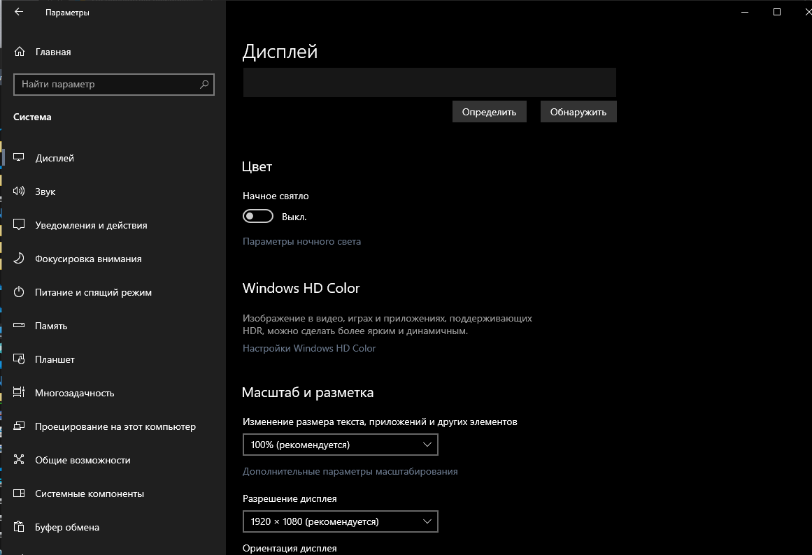Click the Определить button
This screenshot has height=555, width=812.
tap(490, 112)
